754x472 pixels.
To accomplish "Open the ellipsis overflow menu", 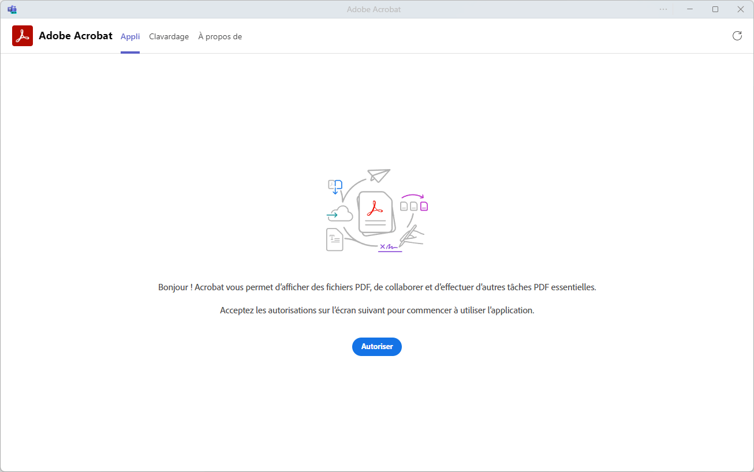I will 663,9.
